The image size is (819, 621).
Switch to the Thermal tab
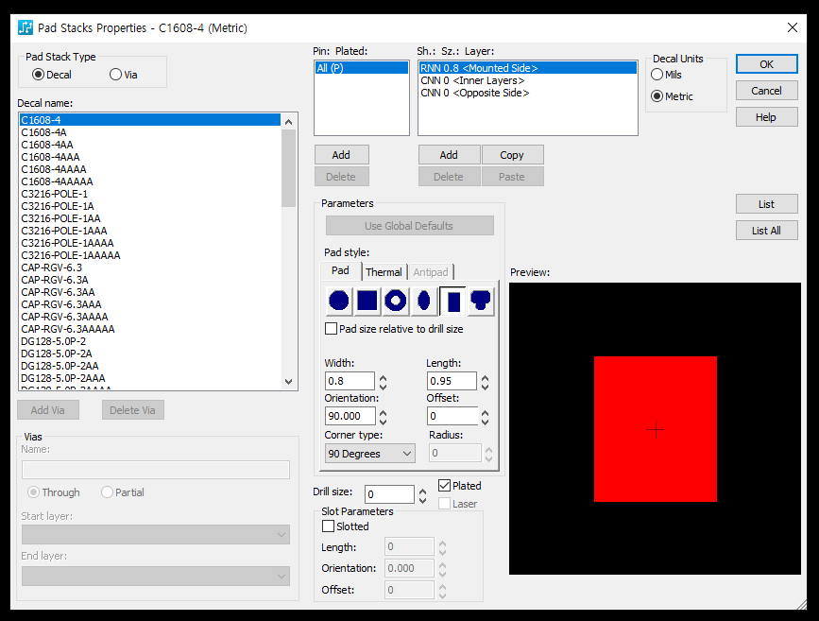pos(384,272)
